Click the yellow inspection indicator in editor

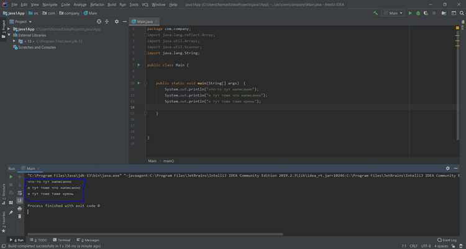[x=457, y=28]
